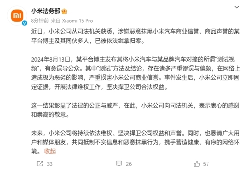Viewport: 247px width, 170px height.
Task: Click the repost count 33
Action: [49, 163]
